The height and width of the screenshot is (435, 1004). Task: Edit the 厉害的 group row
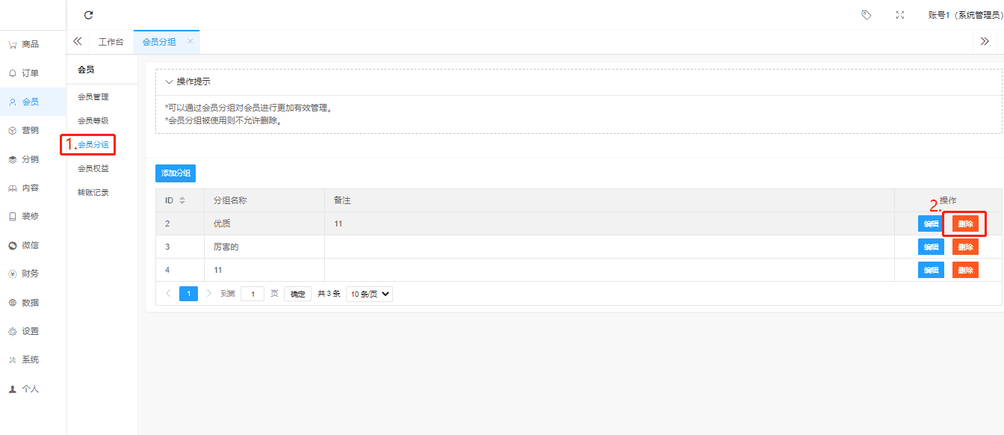pos(931,247)
